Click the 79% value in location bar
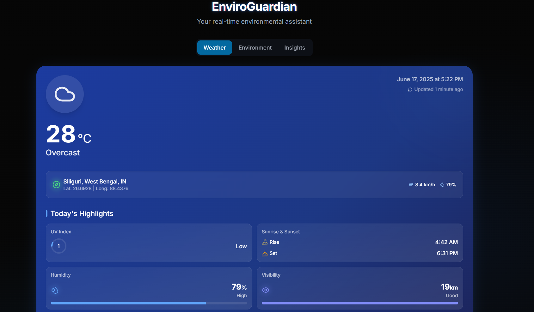 tap(451, 185)
